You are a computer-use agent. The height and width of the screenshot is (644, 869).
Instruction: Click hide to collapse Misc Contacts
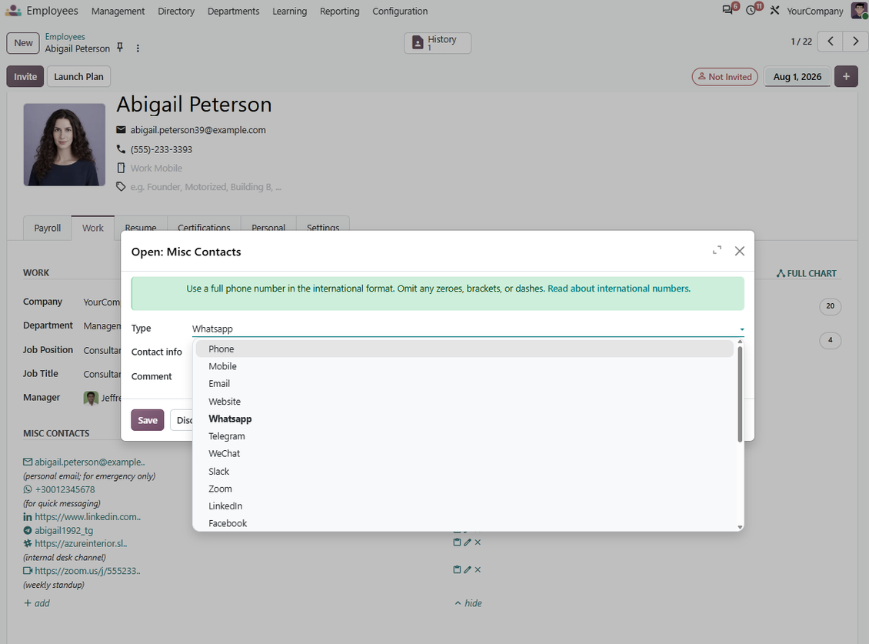pos(468,603)
